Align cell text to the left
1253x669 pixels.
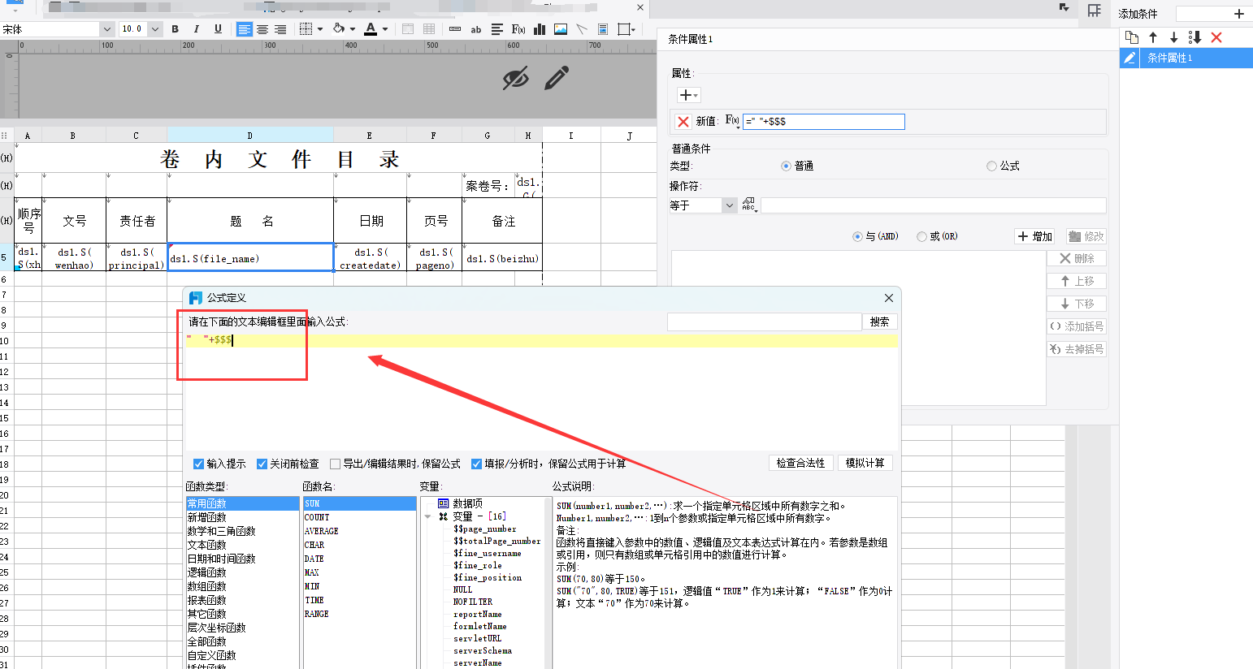[245, 29]
